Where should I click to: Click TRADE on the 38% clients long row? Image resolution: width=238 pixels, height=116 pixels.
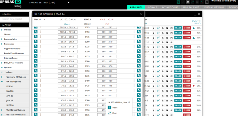(178, 28)
